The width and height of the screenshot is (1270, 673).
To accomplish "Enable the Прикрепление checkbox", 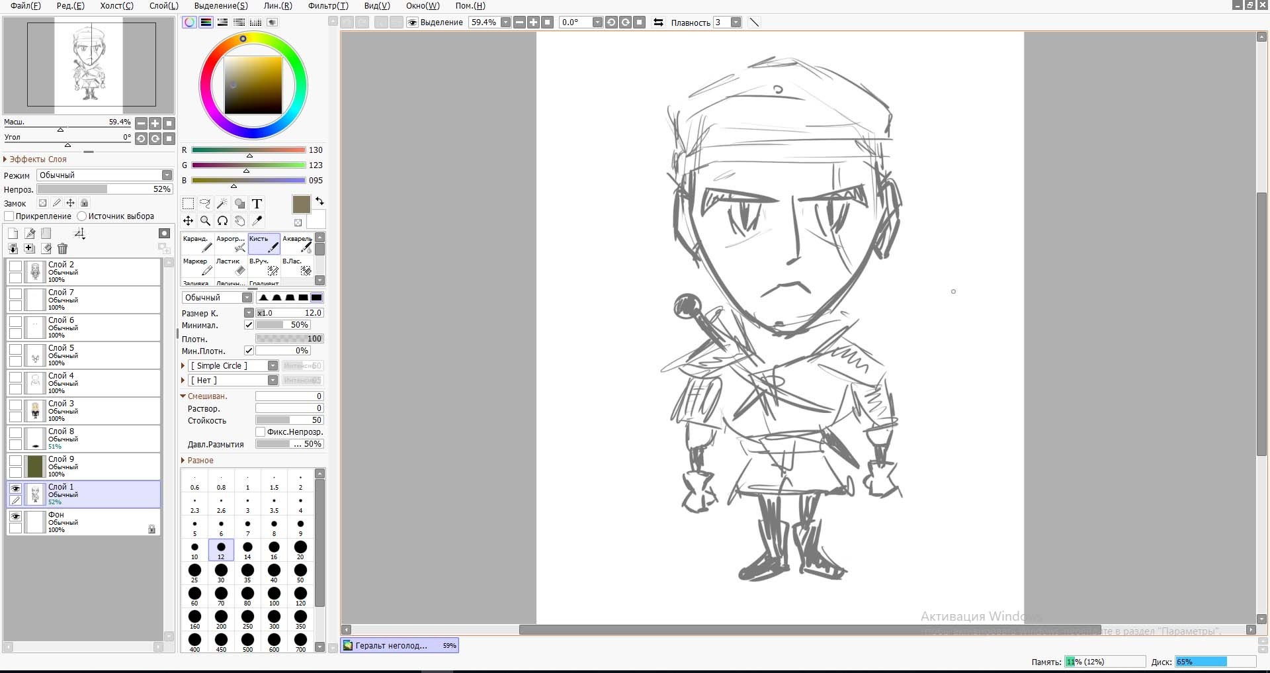I will tap(9, 216).
